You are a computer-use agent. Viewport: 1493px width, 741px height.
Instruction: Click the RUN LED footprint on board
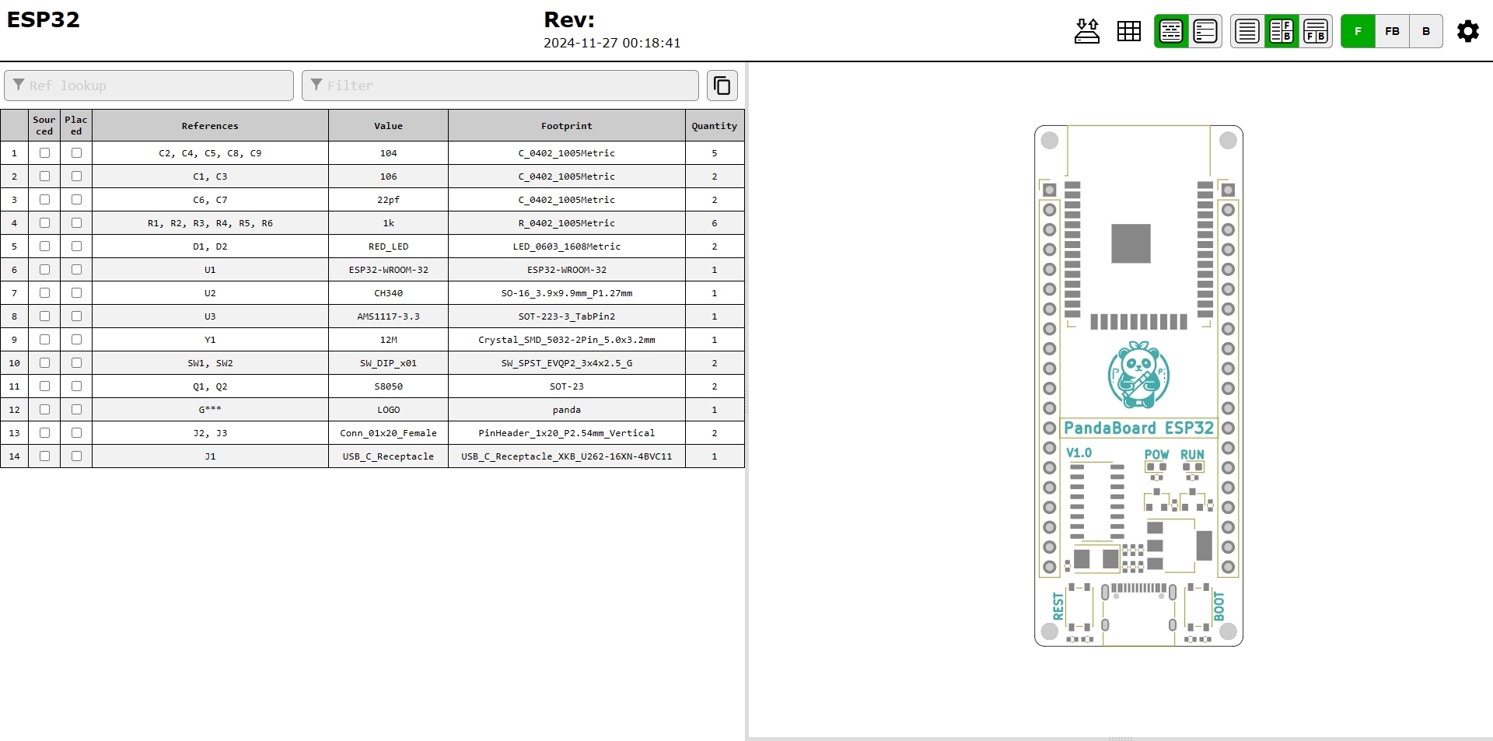pyautogui.click(x=1193, y=467)
